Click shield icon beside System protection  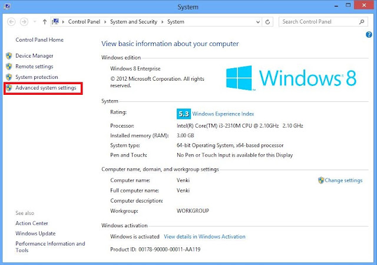tap(9, 77)
